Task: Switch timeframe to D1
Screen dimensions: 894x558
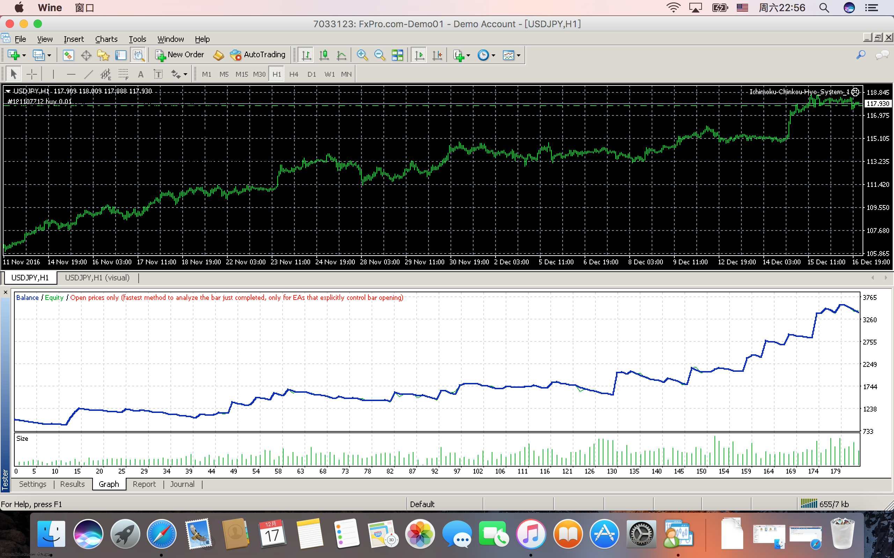Action: tap(312, 74)
